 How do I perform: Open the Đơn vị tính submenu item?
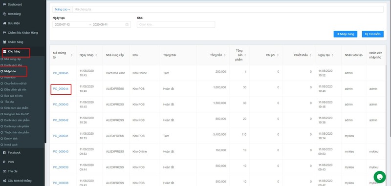pos(11,139)
